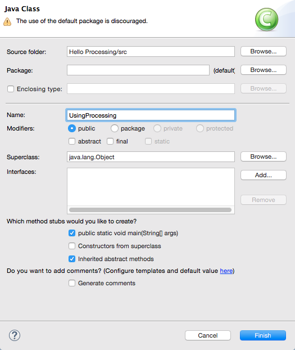The height and width of the screenshot is (350, 295).
Task: Click the Interfaces list horizontal scrollbar
Action: coord(150,210)
